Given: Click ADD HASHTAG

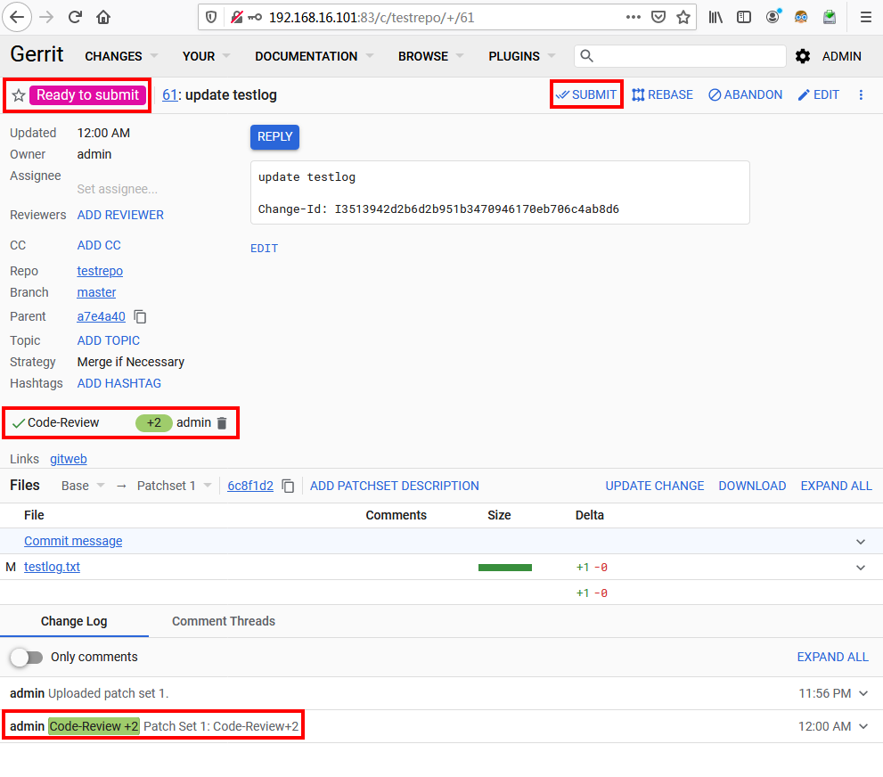Looking at the screenshot, I should point(119,383).
